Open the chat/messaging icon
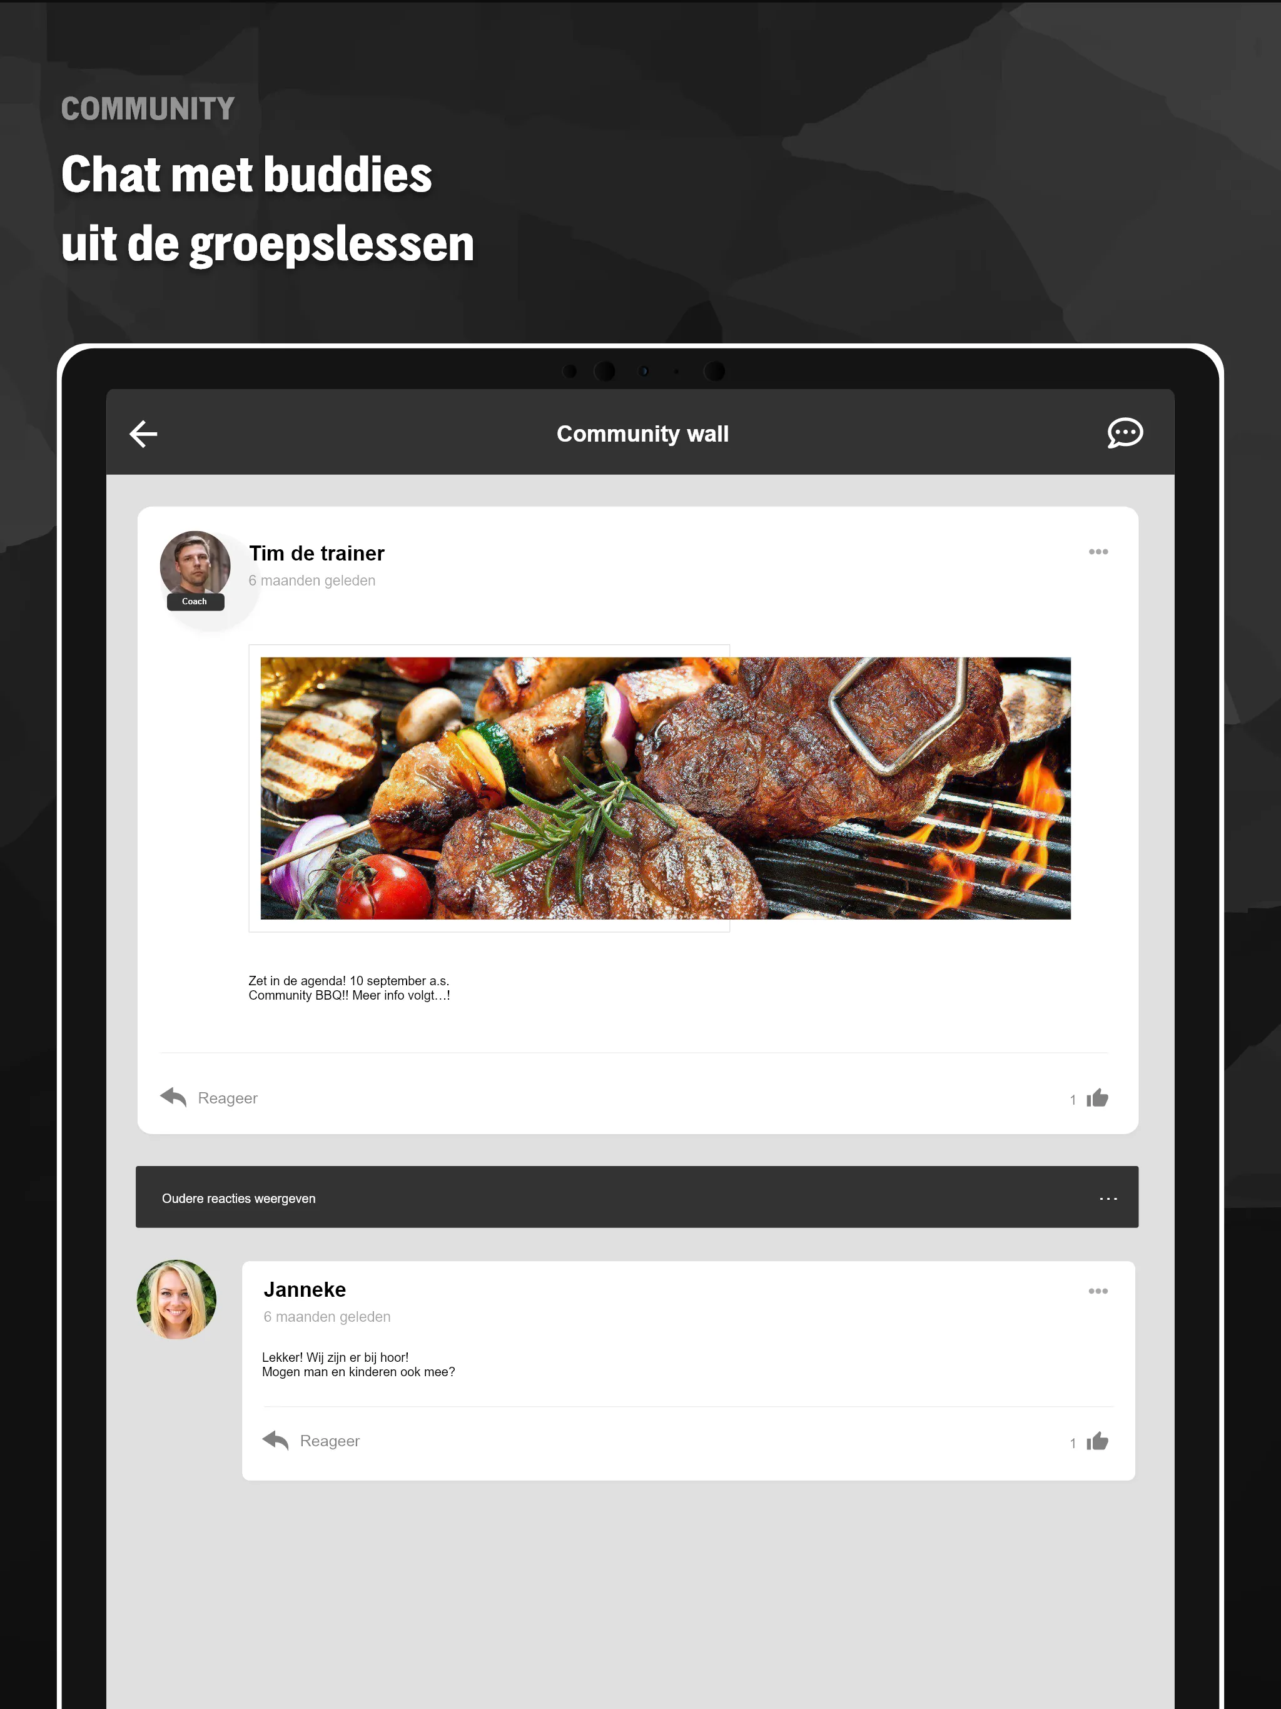1281x1709 pixels. [x=1123, y=432]
